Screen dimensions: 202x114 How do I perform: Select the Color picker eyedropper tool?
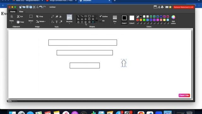point(61,22)
